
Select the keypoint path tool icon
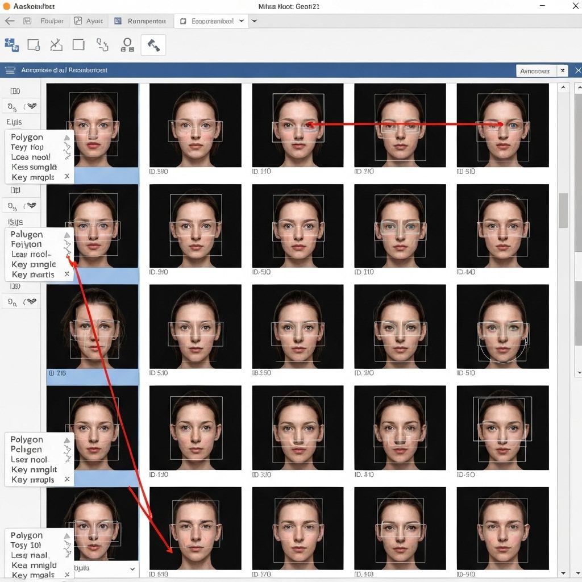(x=102, y=44)
